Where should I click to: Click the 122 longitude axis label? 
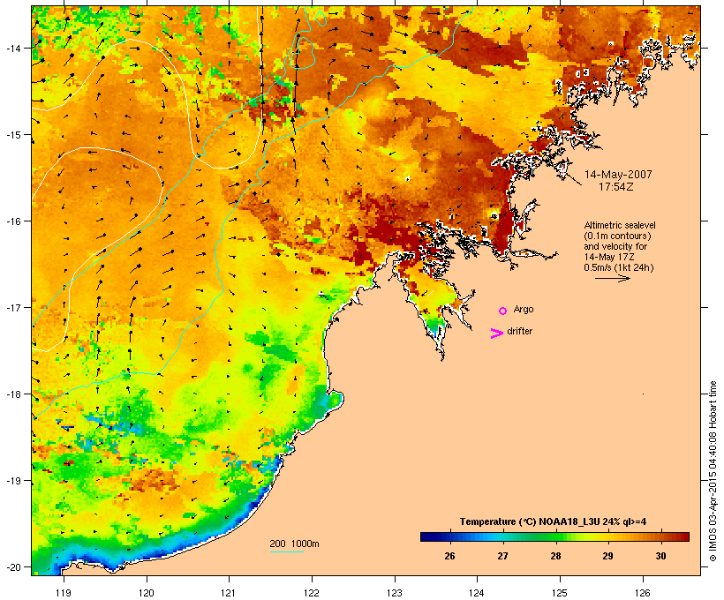(312, 593)
